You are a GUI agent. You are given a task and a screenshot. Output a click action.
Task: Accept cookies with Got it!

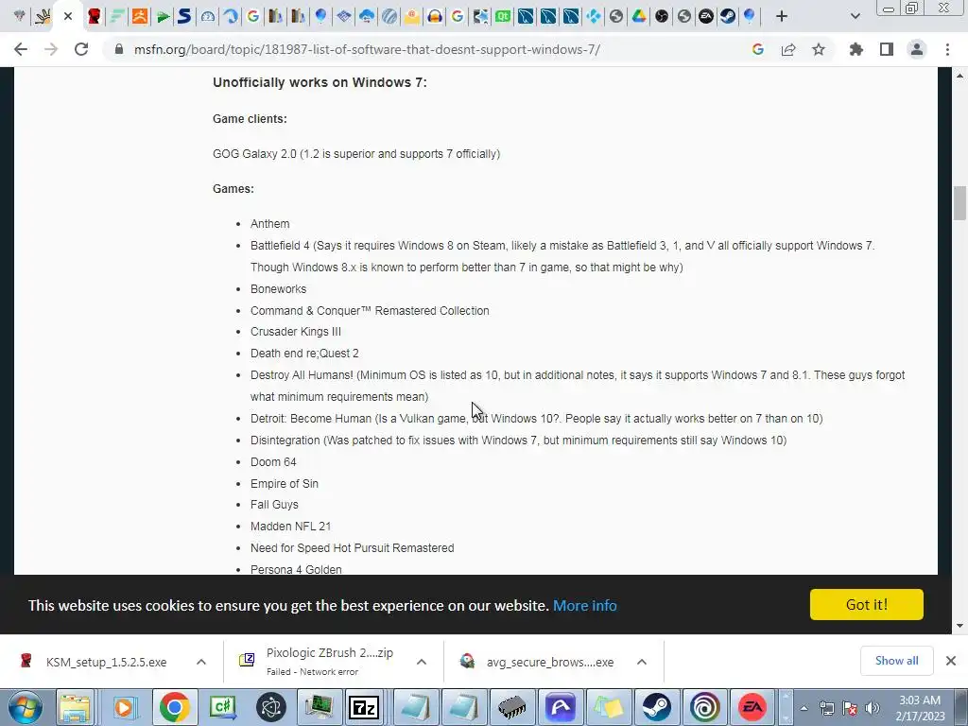867,604
